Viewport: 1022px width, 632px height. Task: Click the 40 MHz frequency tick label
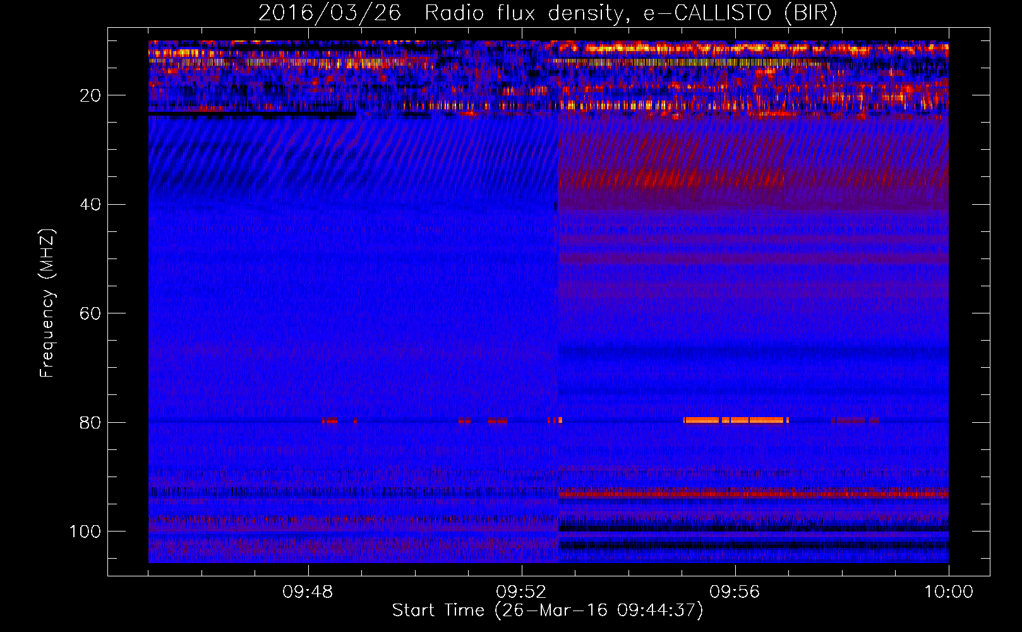[x=91, y=205]
